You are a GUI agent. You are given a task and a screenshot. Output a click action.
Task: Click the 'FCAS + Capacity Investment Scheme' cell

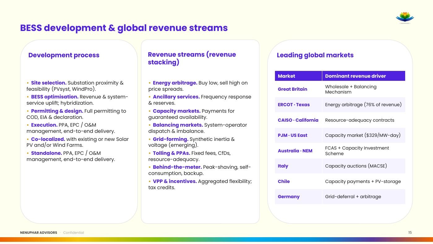pyautogui.click(x=363, y=151)
